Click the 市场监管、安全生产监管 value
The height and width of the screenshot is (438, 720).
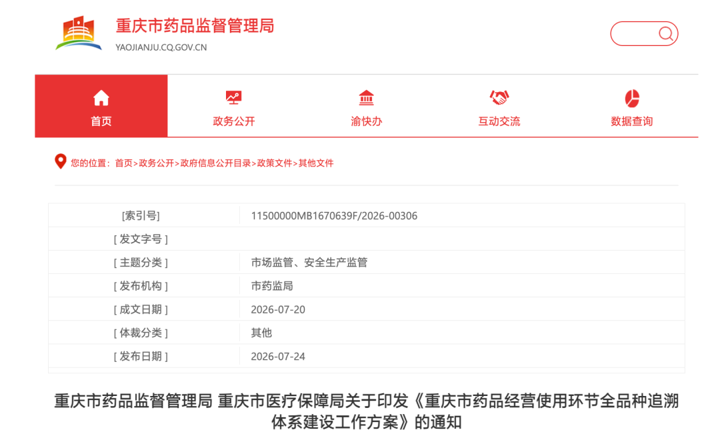click(309, 262)
